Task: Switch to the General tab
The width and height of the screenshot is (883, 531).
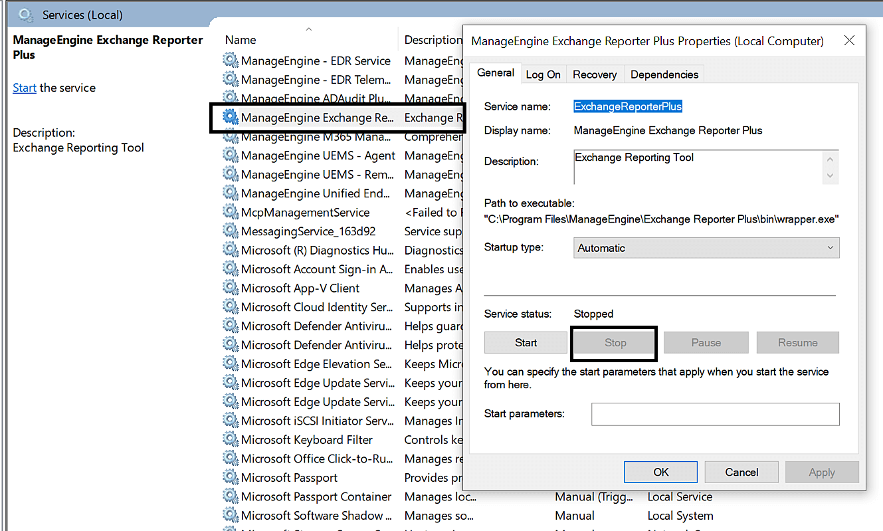Action: tap(496, 73)
